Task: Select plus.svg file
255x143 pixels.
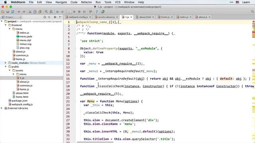Action: click(25, 48)
